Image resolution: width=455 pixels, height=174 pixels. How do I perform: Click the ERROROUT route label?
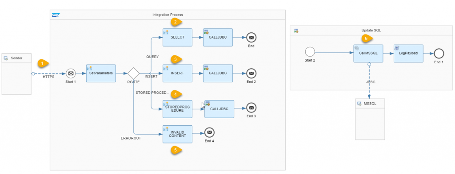click(131, 138)
